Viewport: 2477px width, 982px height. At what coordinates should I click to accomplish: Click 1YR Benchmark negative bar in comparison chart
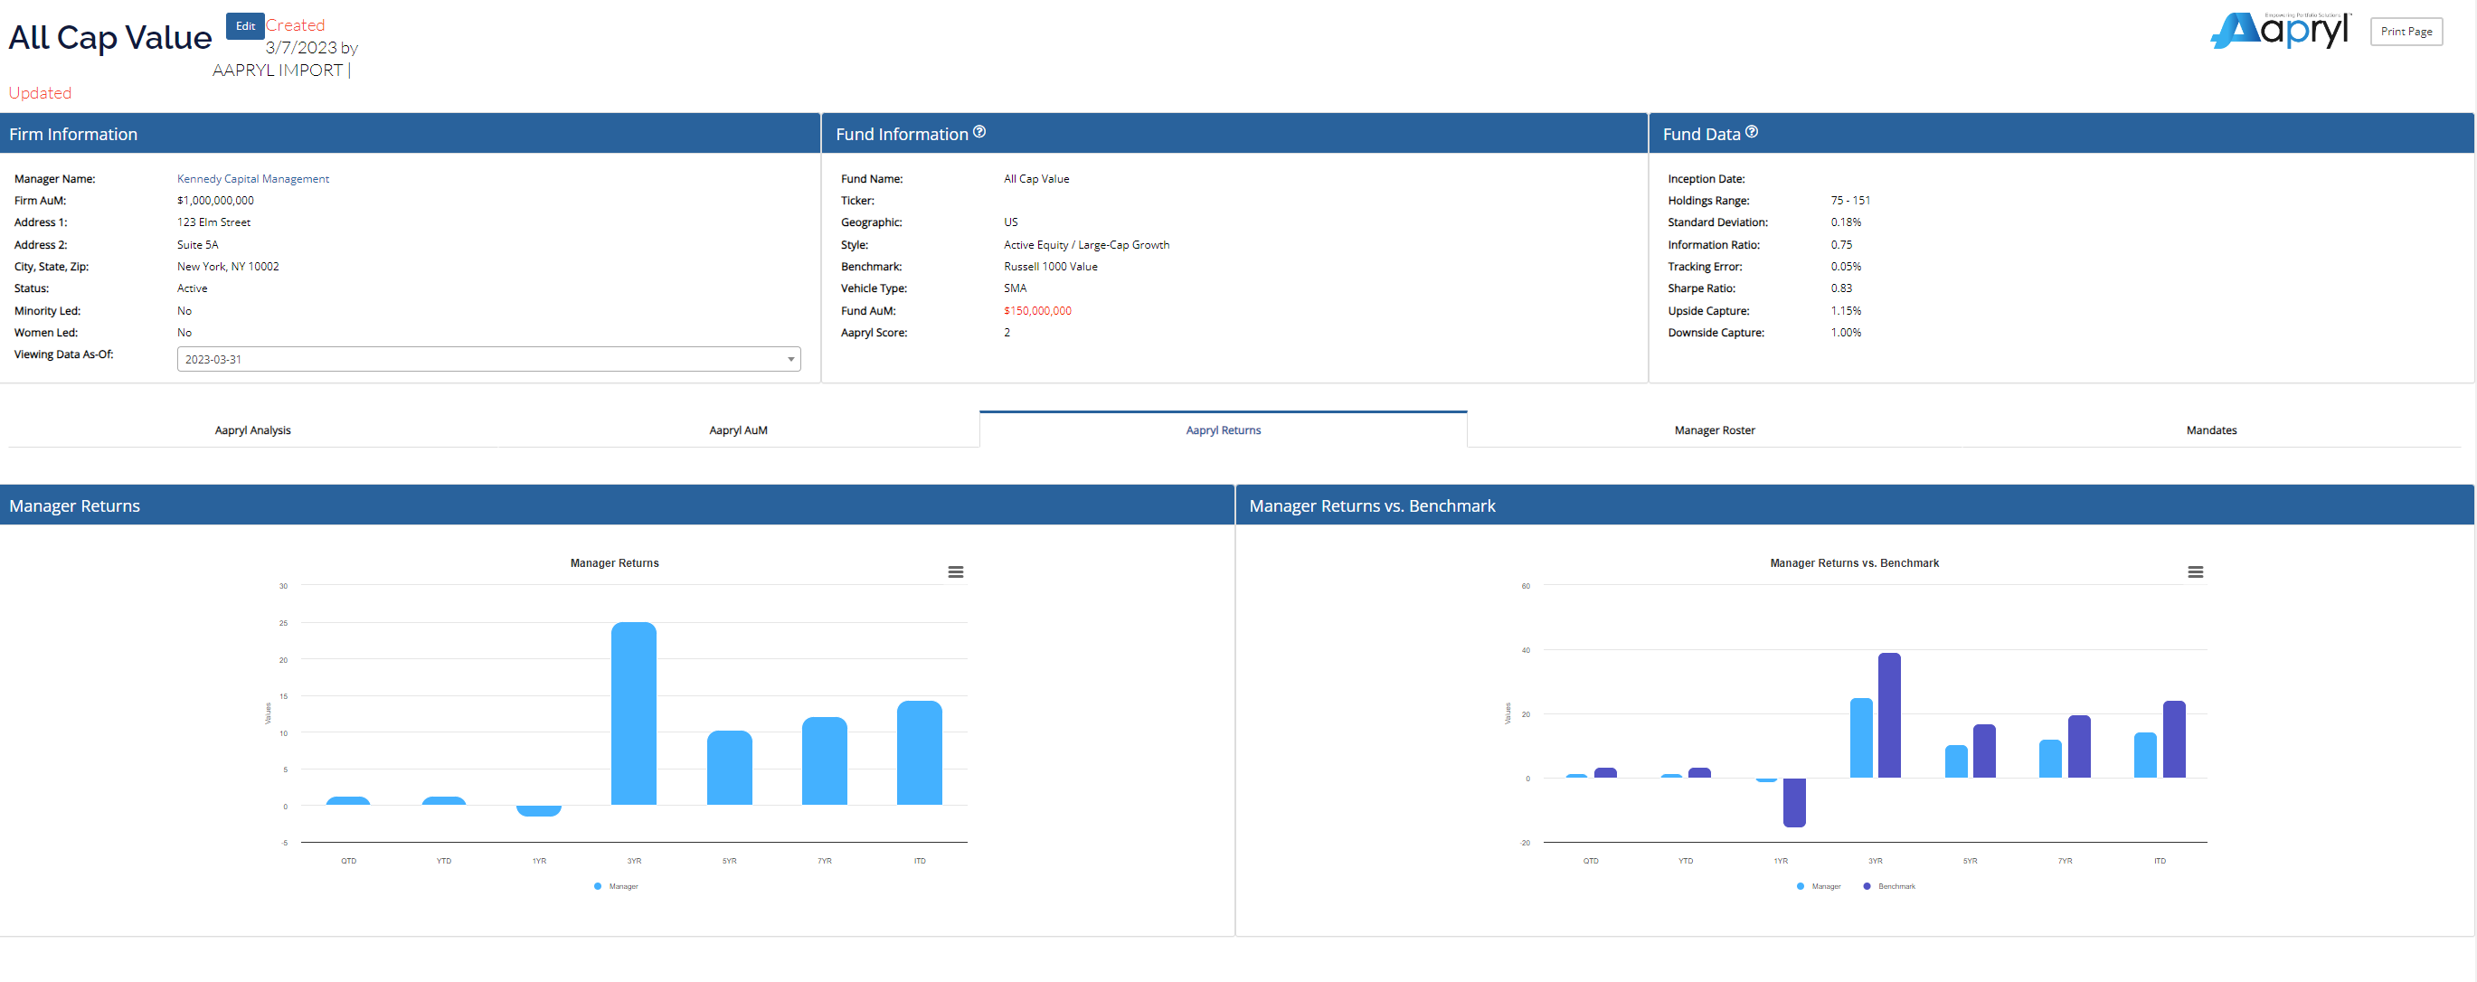[x=1794, y=802]
